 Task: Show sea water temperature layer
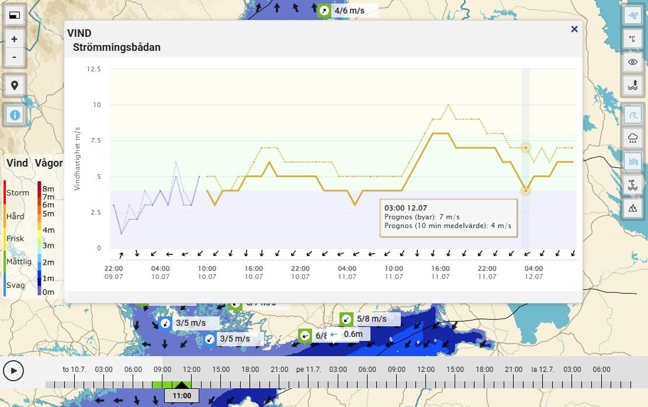632,184
